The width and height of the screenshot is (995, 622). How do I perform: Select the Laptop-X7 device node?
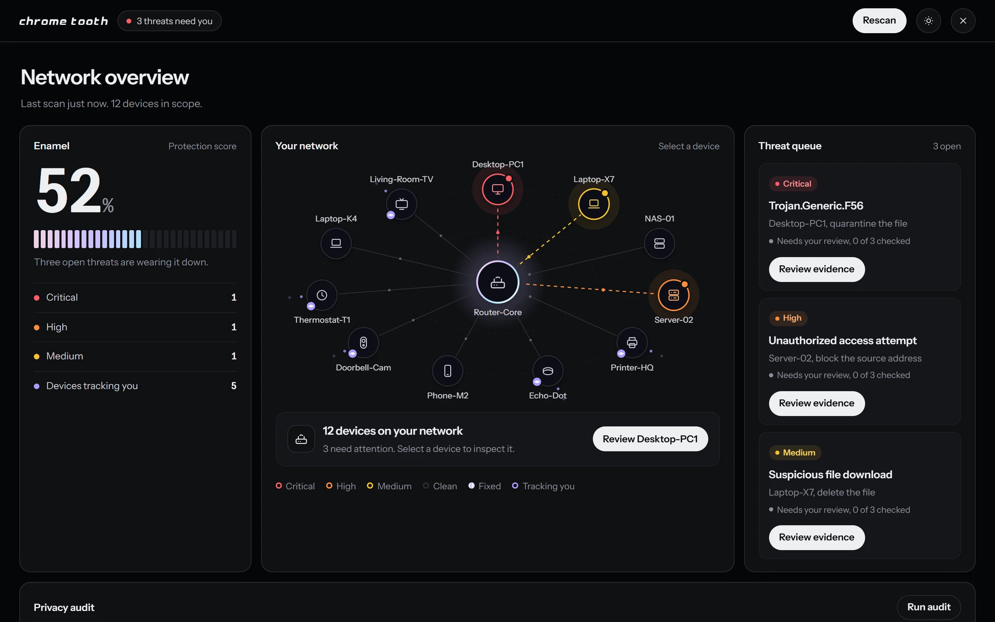click(594, 204)
